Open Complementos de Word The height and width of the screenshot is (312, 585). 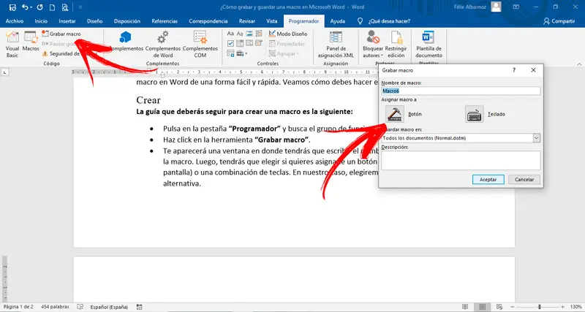pos(162,44)
